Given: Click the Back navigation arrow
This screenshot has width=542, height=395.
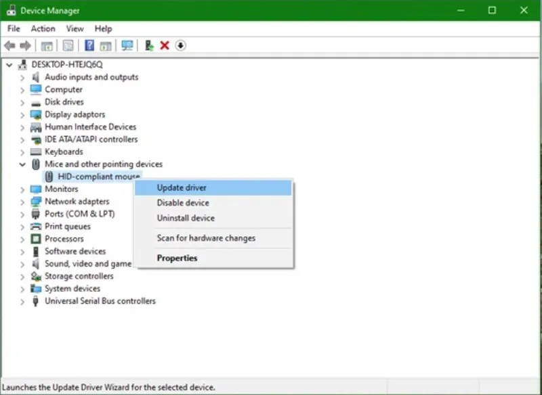Looking at the screenshot, I should [9, 45].
